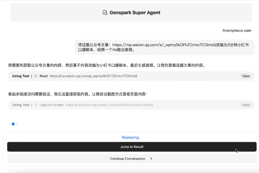Viewport: 259px width, 173px height.
Task: Click the Replaying... status text
Action: pos(132,137)
